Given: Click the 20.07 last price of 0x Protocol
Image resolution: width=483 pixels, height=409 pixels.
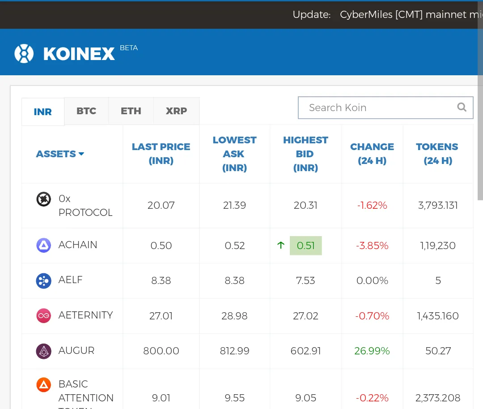Looking at the screenshot, I should (161, 205).
